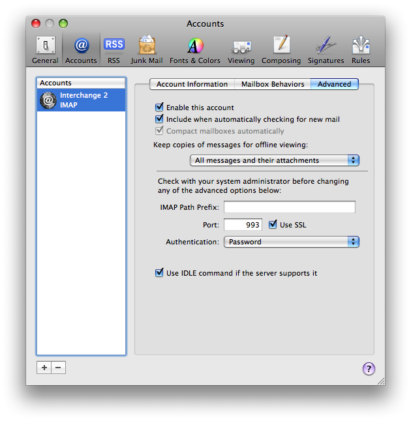Screen dimensions: 411x421
Task: Switch to the Mailbox Behaviors tab
Action: (x=273, y=84)
